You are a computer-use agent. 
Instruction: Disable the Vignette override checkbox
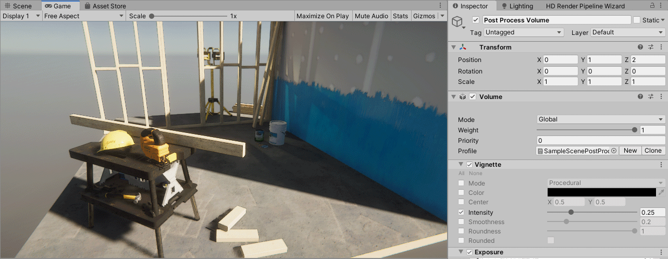469,165
